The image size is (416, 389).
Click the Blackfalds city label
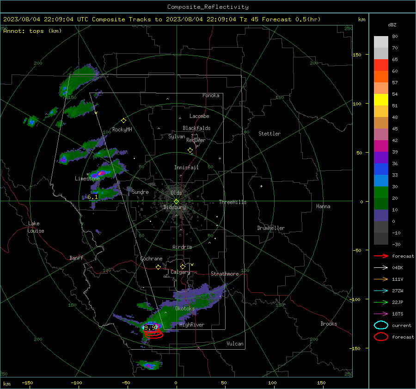(x=196, y=128)
